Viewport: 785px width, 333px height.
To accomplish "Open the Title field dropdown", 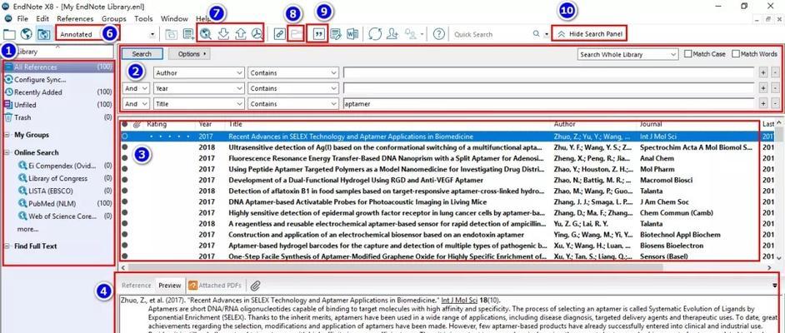I will [199, 103].
